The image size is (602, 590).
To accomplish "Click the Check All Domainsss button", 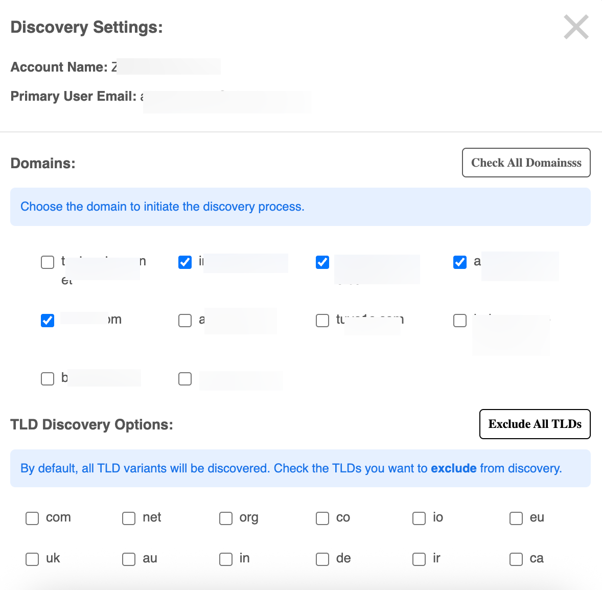I will point(526,163).
